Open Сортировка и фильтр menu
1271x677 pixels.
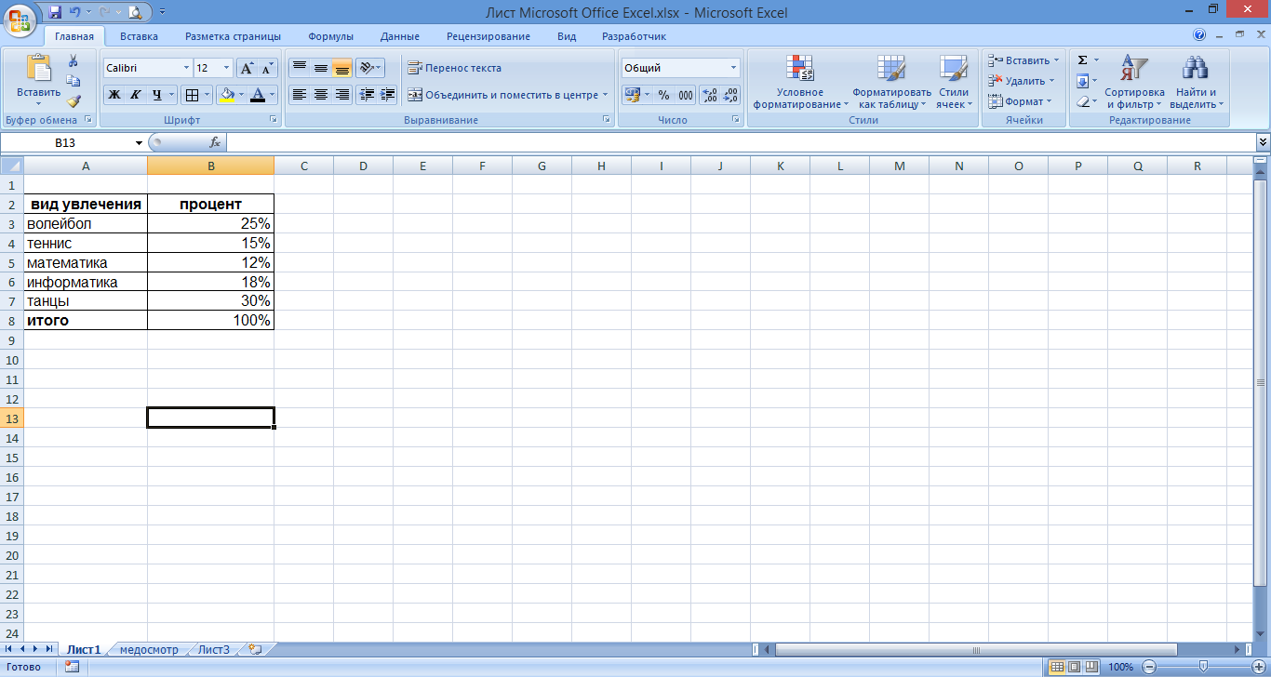1134,82
